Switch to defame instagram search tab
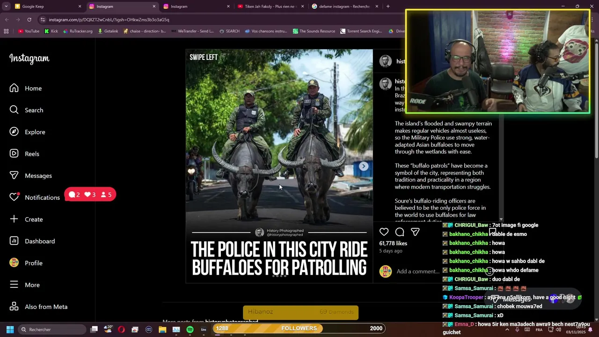 344,7
